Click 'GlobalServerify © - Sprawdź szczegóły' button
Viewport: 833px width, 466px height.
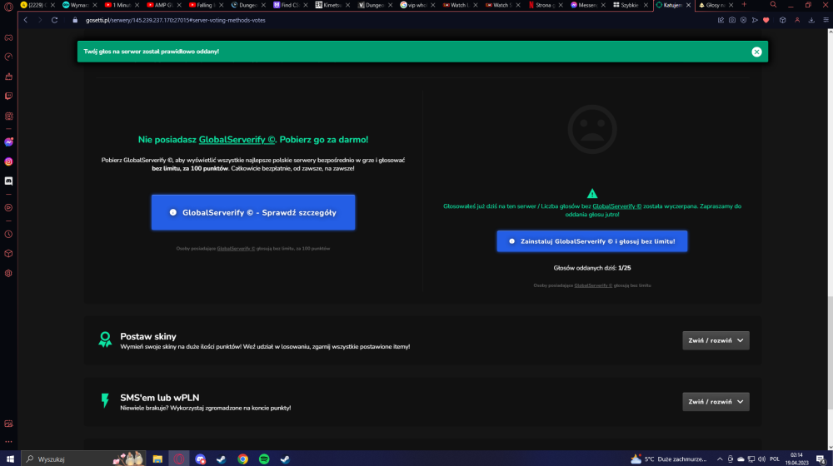coord(253,212)
